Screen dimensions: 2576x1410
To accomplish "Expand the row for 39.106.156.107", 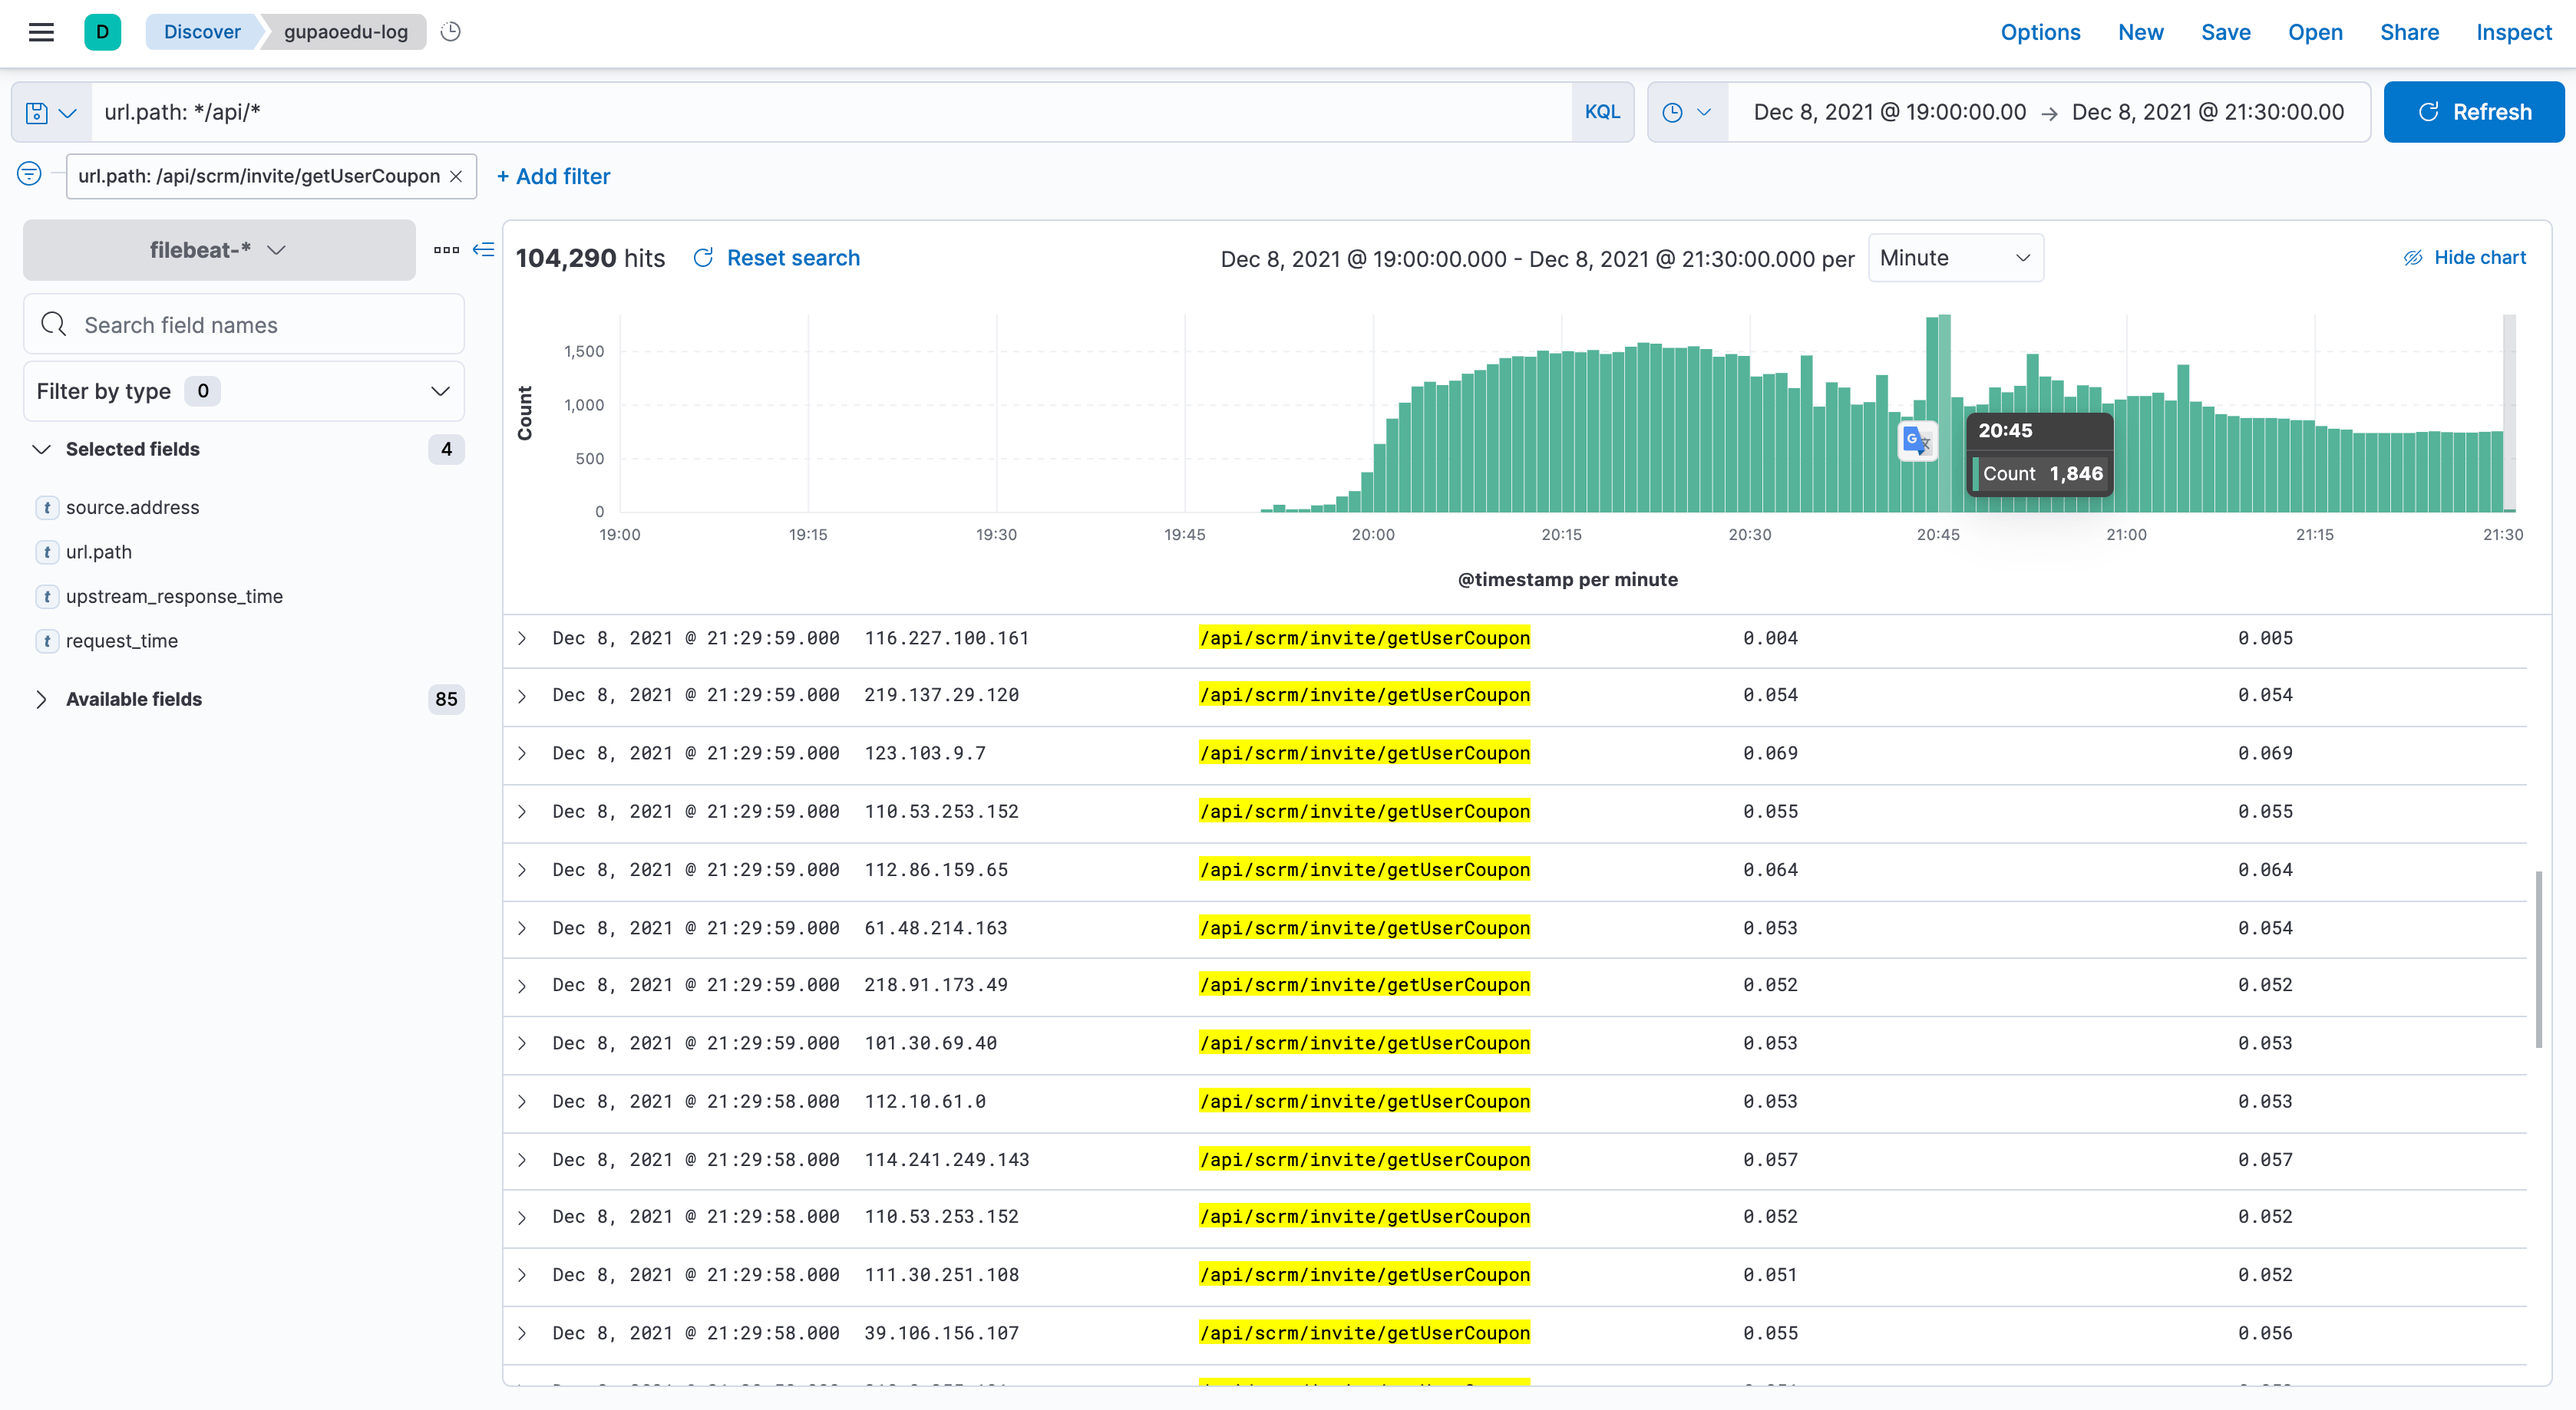I will pyautogui.click(x=522, y=1333).
